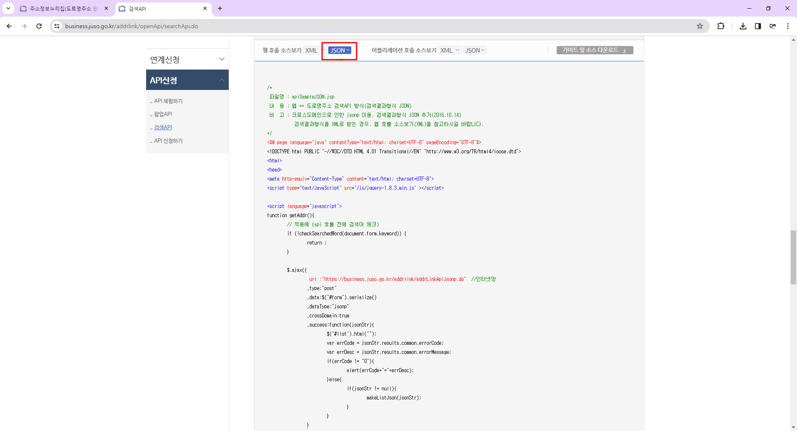
Task: Click the address bar URL field
Action: pos(374,26)
